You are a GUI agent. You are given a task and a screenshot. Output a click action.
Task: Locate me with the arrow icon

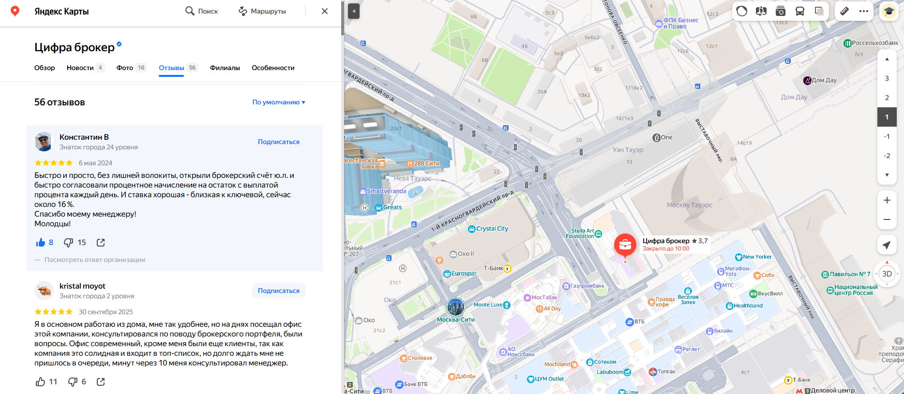pyautogui.click(x=887, y=245)
